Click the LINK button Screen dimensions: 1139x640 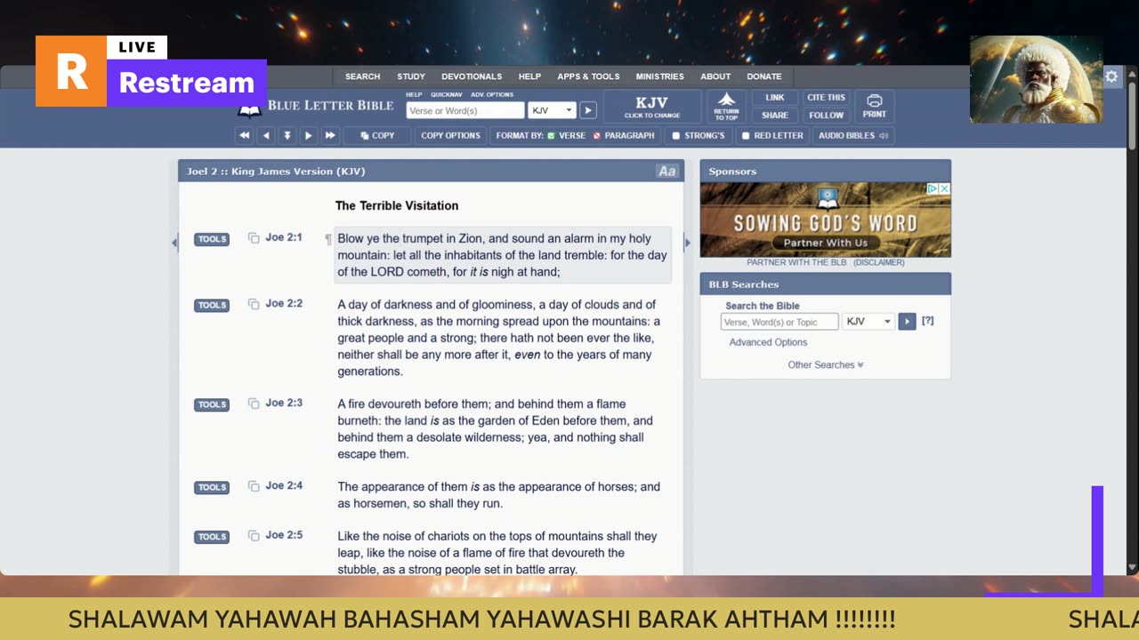(x=775, y=98)
